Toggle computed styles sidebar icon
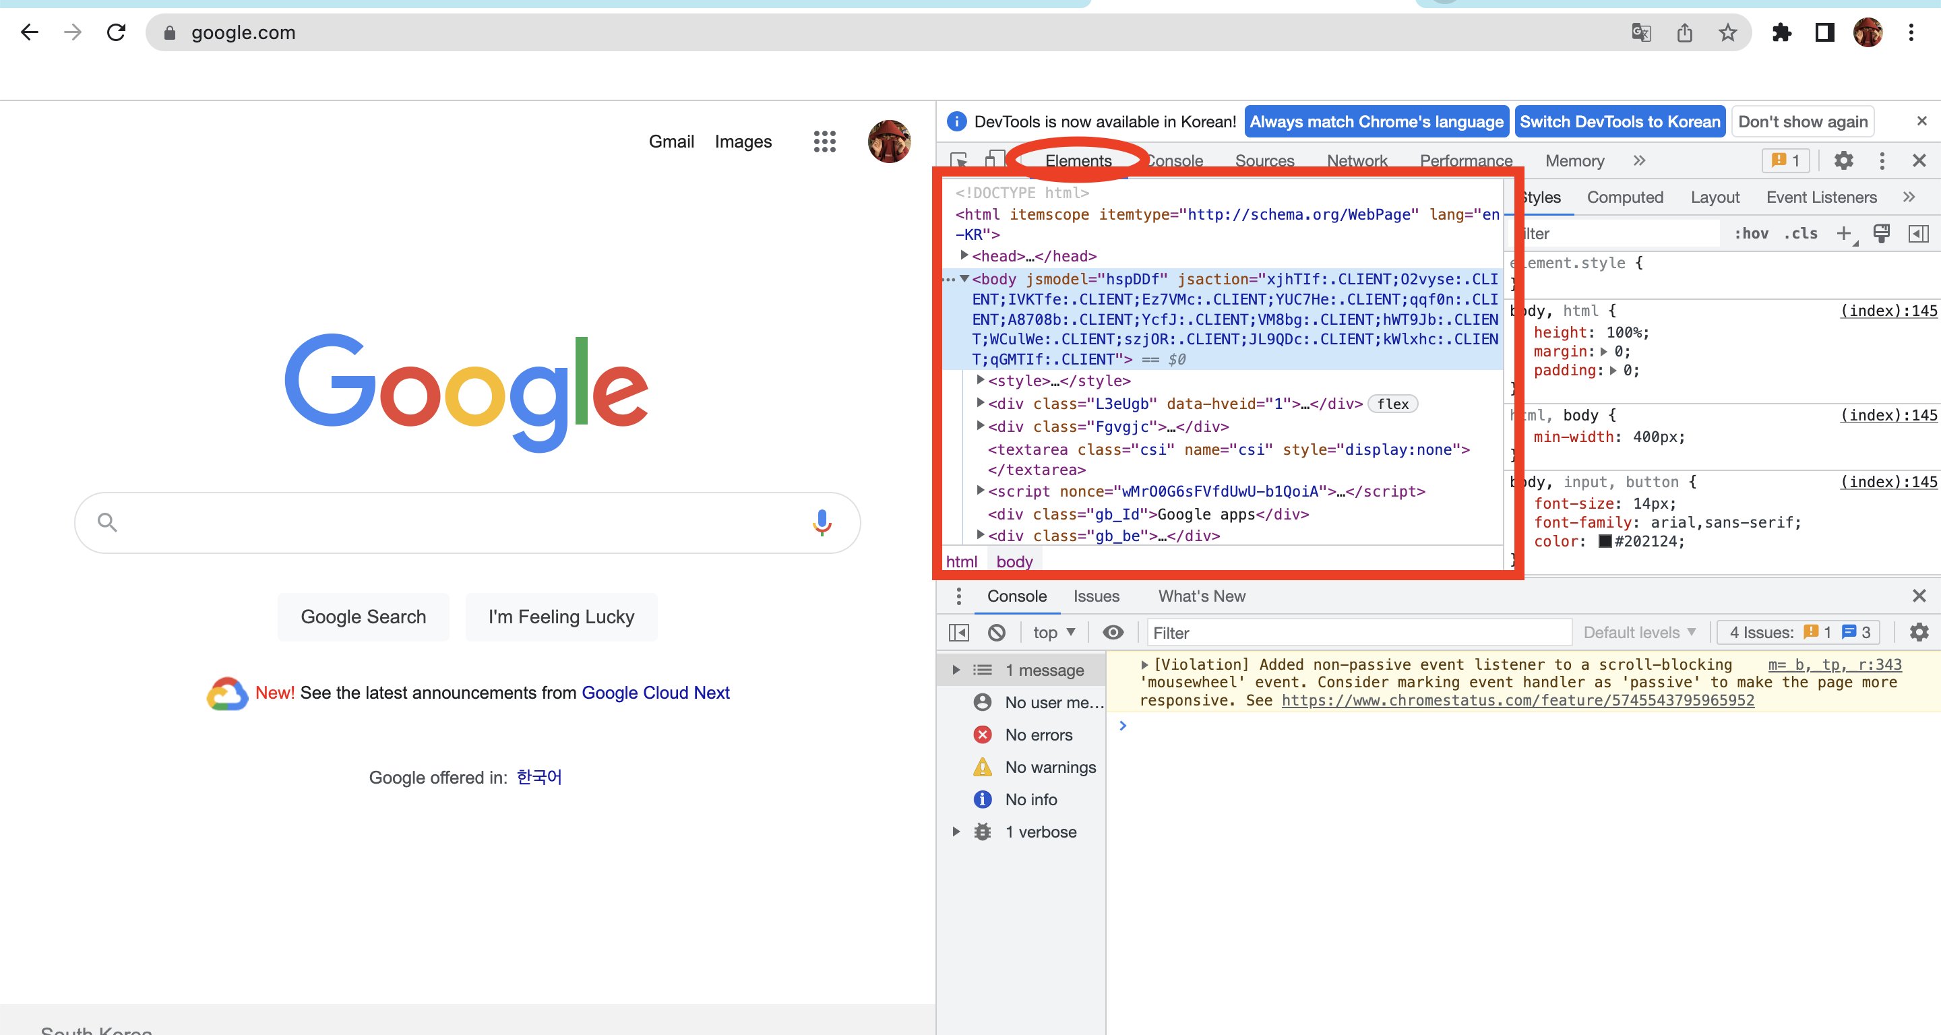This screenshot has height=1035, width=1941. (x=1918, y=234)
